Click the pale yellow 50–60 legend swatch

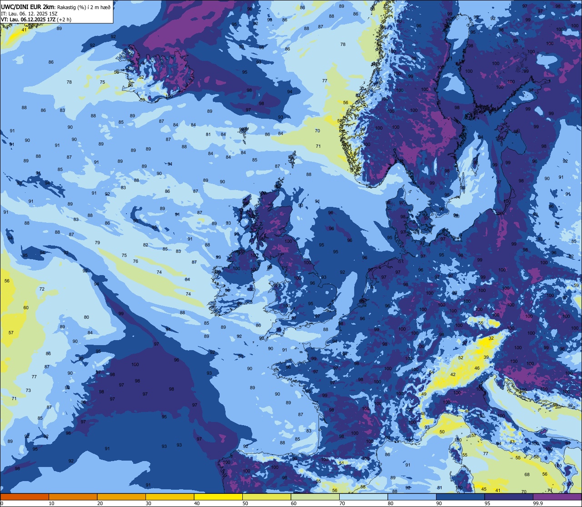pyautogui.click(x=266, y=497)
